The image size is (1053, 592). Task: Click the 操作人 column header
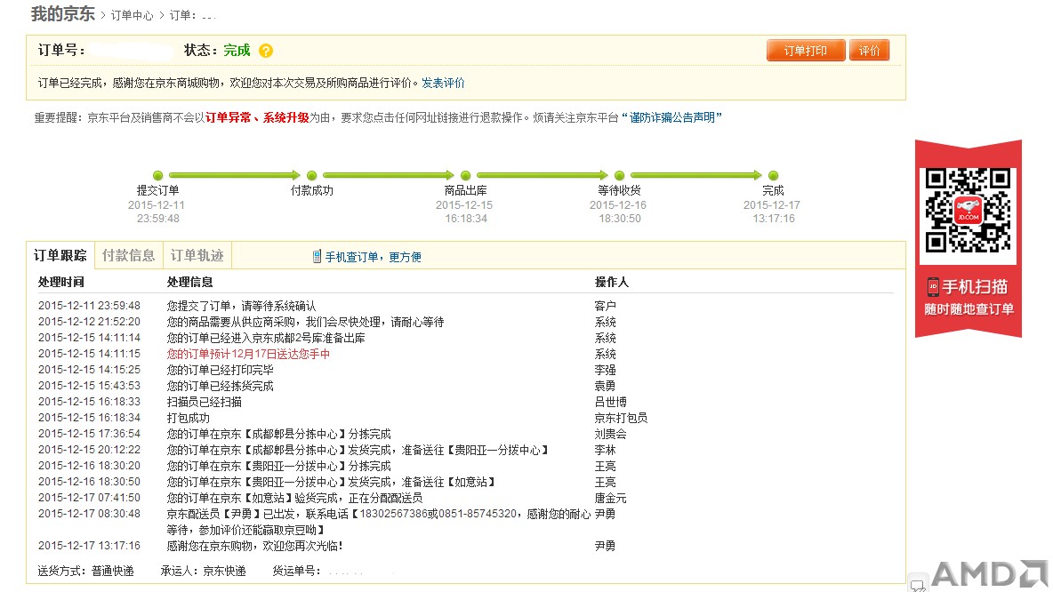pyautogui.click(x=612, y=282)
